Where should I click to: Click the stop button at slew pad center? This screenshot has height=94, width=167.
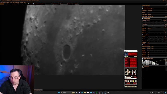(128, 72)
